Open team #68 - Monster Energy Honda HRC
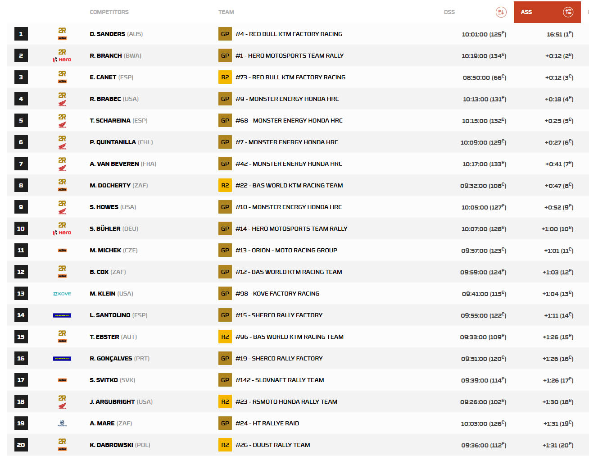589x456 pixels. point(289,120)
